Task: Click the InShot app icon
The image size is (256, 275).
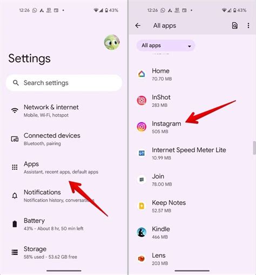Action: (x=142, y=100)
